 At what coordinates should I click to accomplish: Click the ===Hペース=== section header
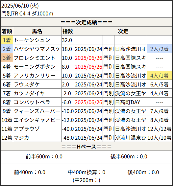(86, 147)
